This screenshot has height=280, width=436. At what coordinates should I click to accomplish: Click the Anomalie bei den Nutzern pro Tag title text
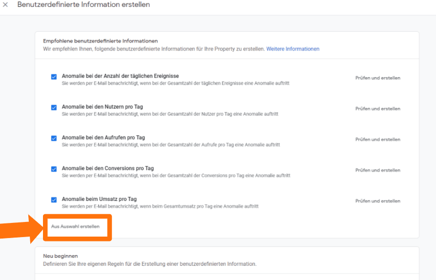coord(102,107)
